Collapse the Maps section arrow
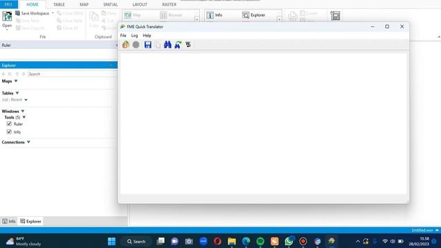 (16, 81)
